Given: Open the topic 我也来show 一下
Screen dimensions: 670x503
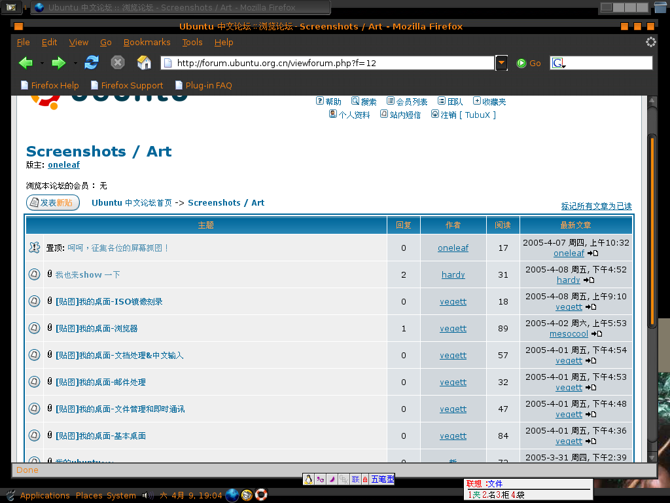Looking at the screenshot, I should click(88, 274).
